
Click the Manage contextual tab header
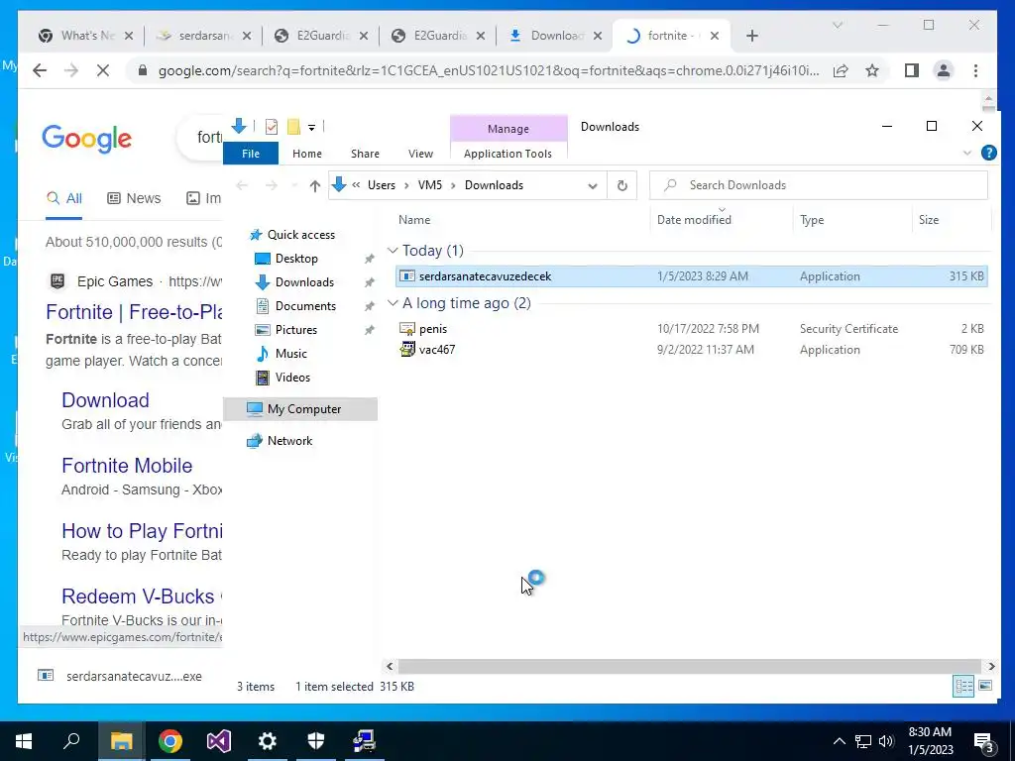(508, 129)
